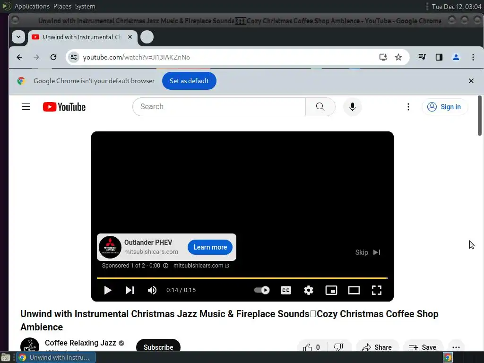Go to YouTube home via logo
The height and width of the screenshot is (363, 484).
[x=64, y=107]
